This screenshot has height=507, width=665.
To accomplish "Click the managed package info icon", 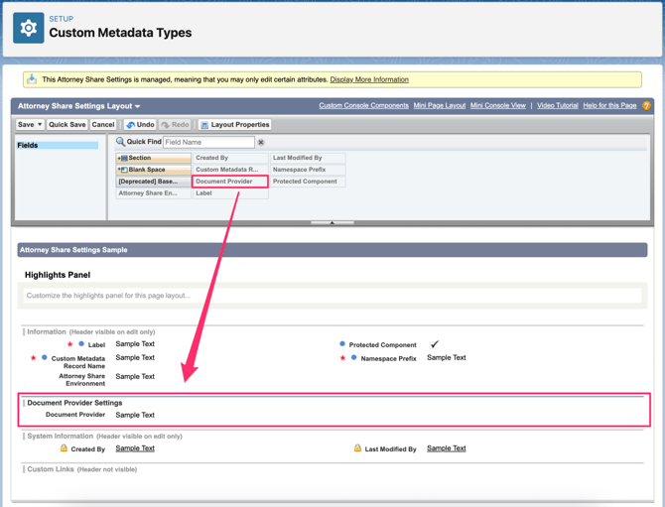I will 32,79.
